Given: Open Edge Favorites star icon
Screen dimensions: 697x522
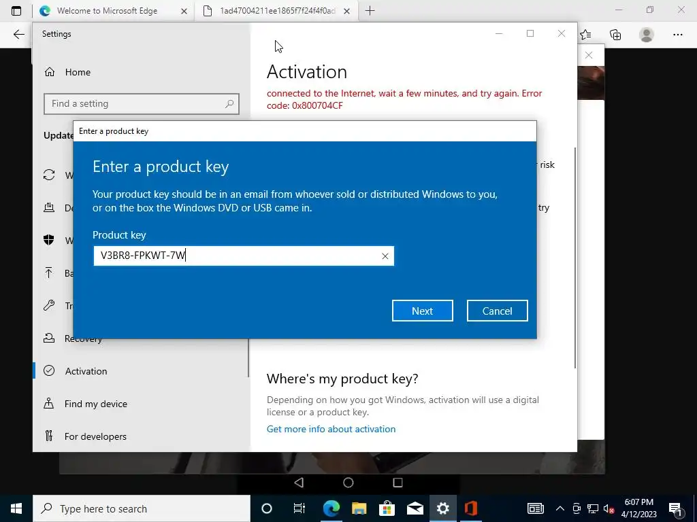Looking at the screenshot, I should (x=586, y=35).
